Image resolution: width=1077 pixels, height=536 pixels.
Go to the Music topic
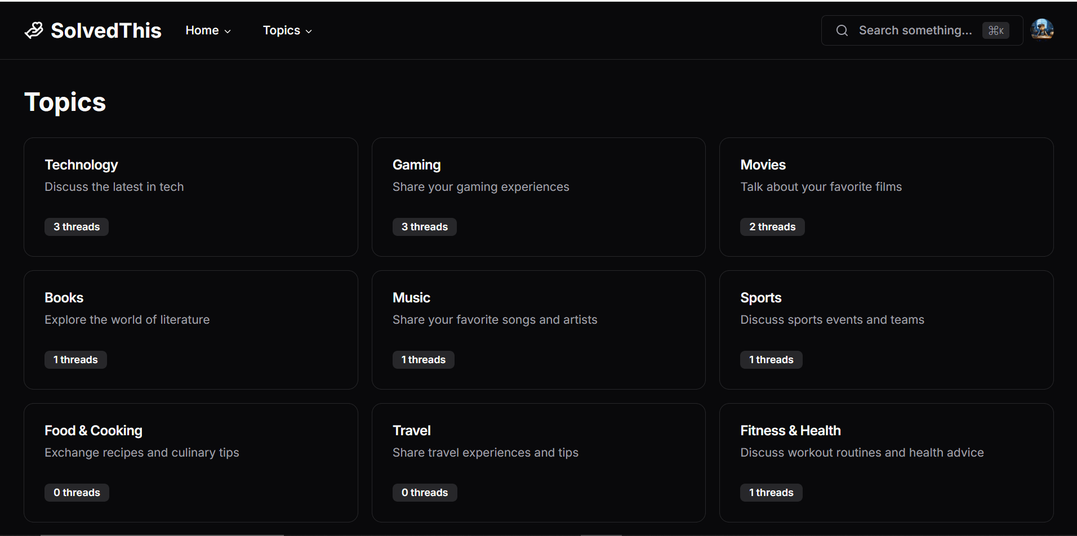pos(411,298)
